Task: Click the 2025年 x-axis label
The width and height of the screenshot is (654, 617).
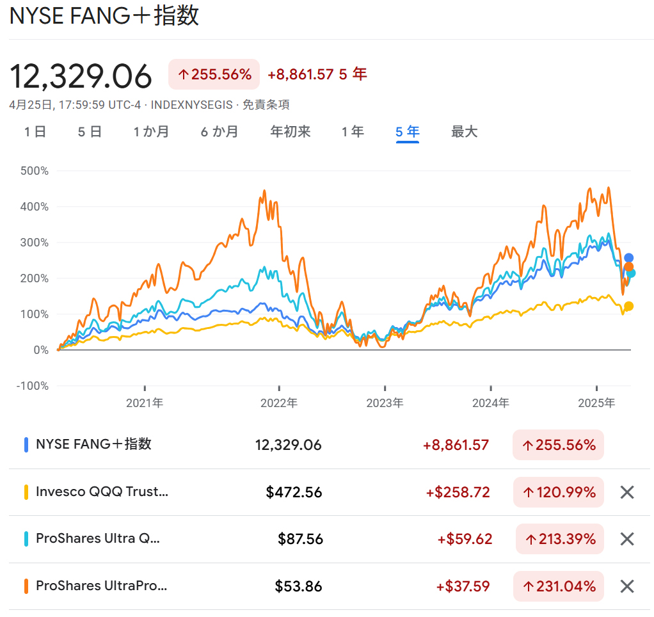Action: pyautogui.click(x=596, y=403)
